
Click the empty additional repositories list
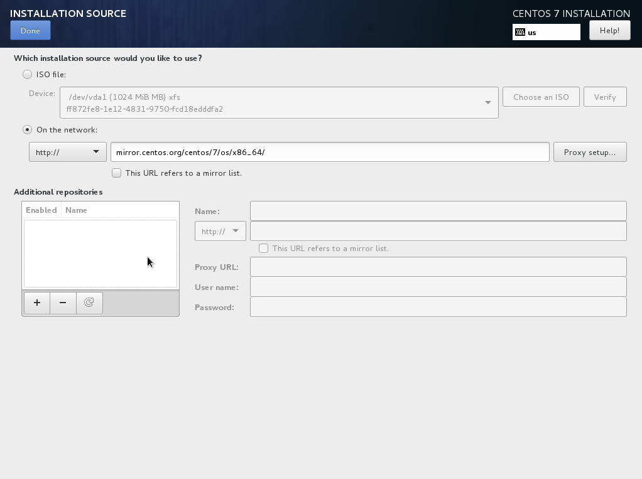pos(101,254)
